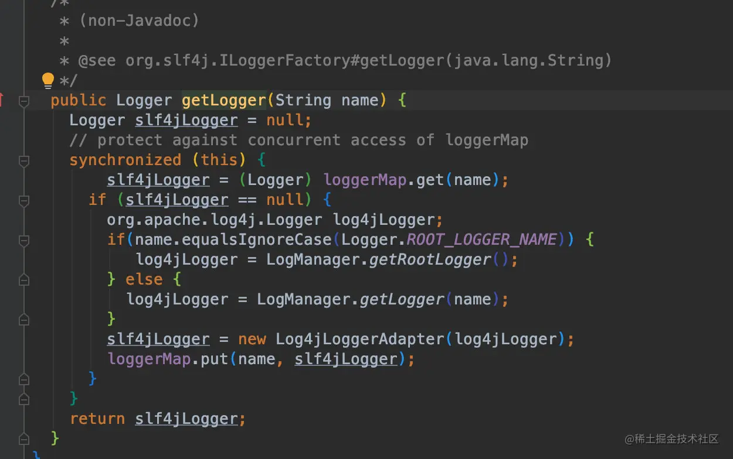The width and height of the screenshot is (733, 459).
Task: Click 'String' parameter type in method signature
Action: [304, 100]
